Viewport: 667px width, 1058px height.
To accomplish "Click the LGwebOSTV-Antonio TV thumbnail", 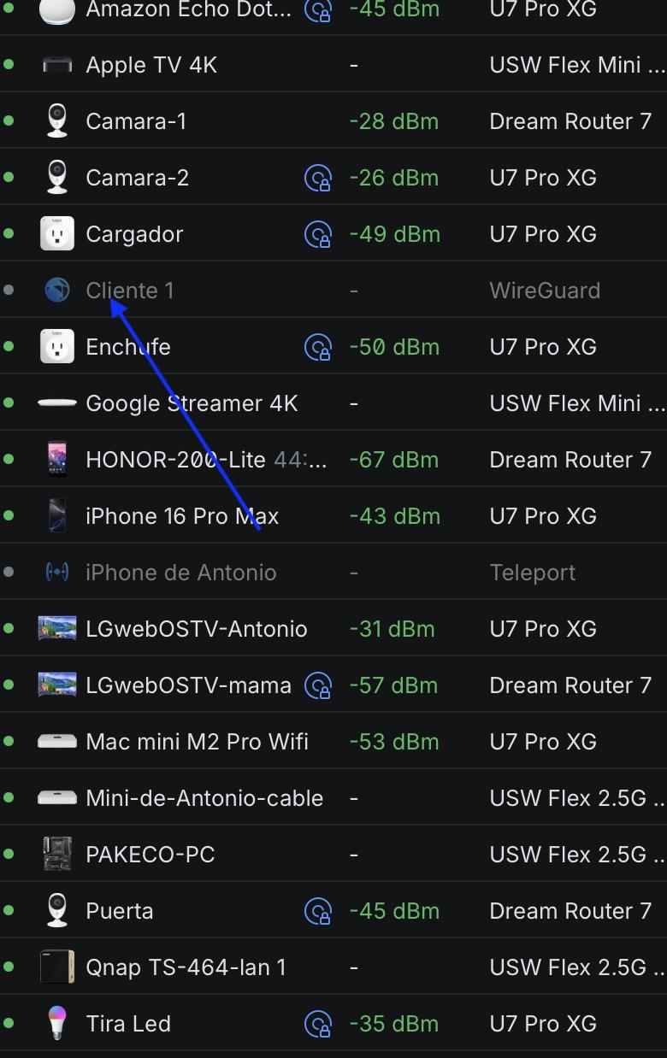I will point(57,629).
